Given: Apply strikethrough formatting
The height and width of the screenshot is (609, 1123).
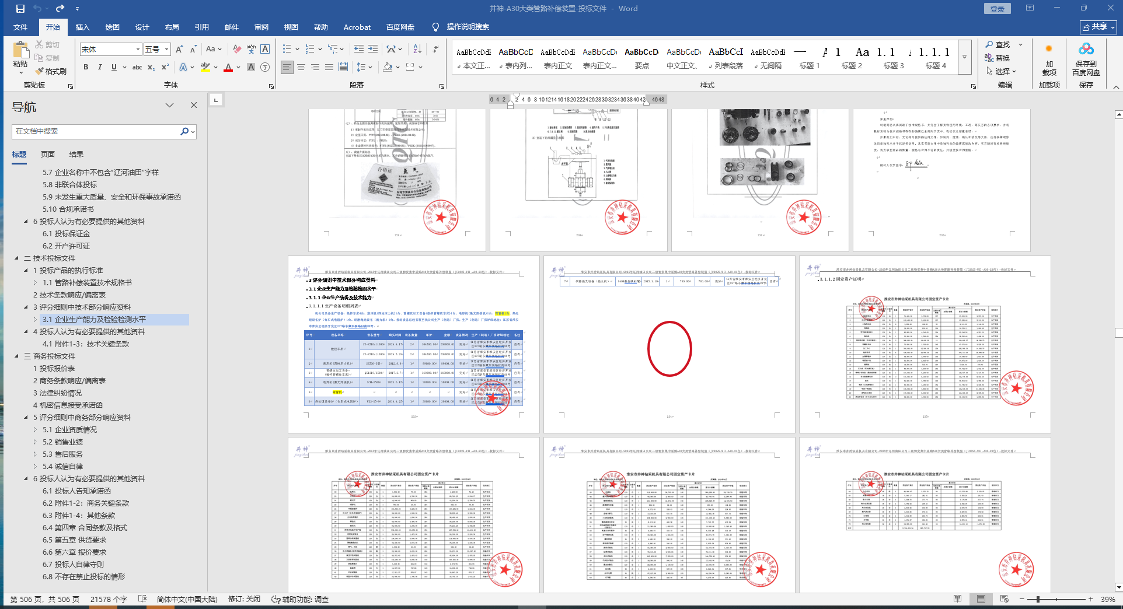Looking at the screenshot, I should coord(137,67).
